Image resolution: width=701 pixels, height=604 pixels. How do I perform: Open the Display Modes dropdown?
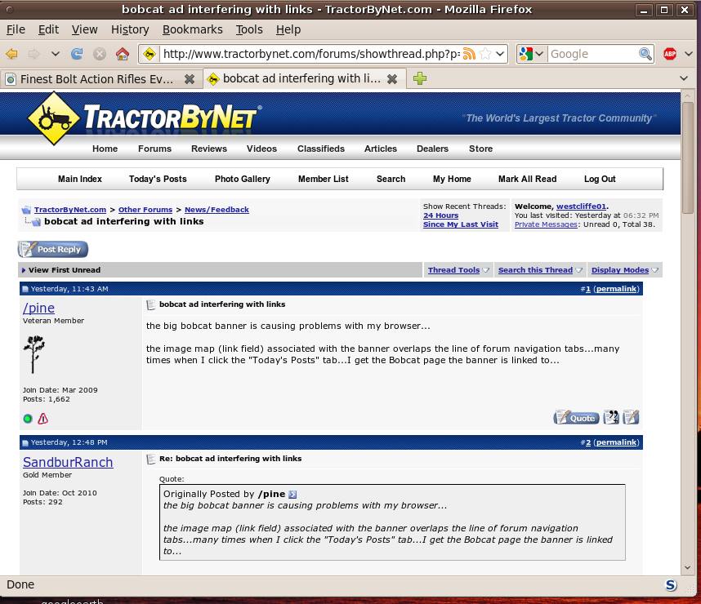[x=624, y=270]
